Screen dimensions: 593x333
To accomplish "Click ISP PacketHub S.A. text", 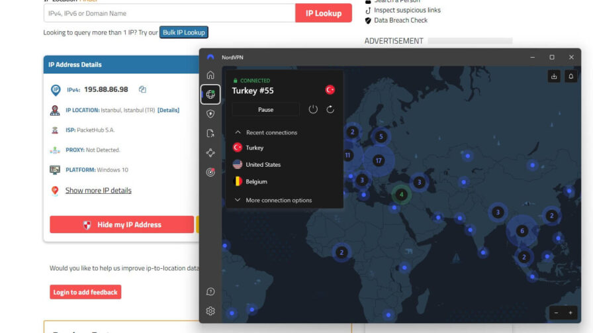I will pos(90,130).
